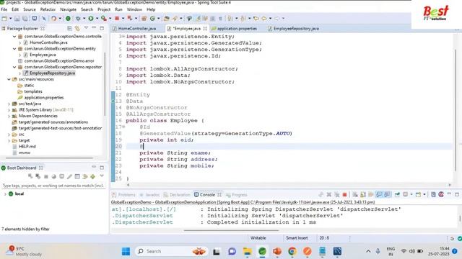Image resolution: width=462 pixels, height=259 pixels.
Task: Open Google Chrome from the taskbar
Action: 292,251
